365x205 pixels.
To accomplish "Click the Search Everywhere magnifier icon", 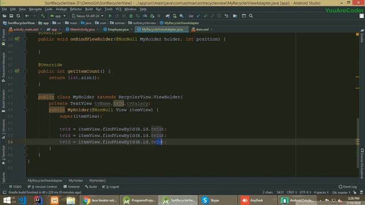I will pyautogui.click(x=251, y=16).
